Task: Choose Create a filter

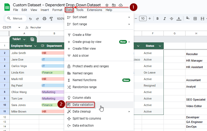Action: [x=99, y=35]
